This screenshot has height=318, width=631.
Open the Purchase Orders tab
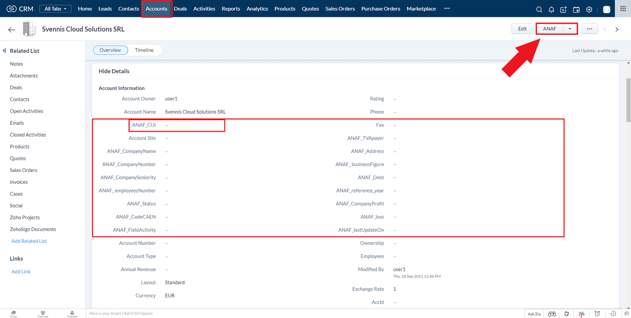381,9
